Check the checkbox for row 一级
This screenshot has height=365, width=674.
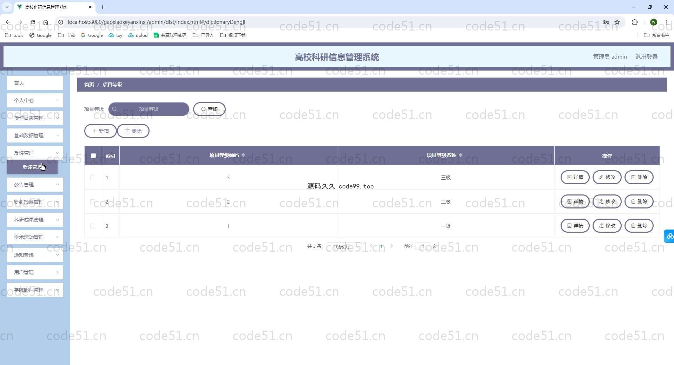click(93, 226)
